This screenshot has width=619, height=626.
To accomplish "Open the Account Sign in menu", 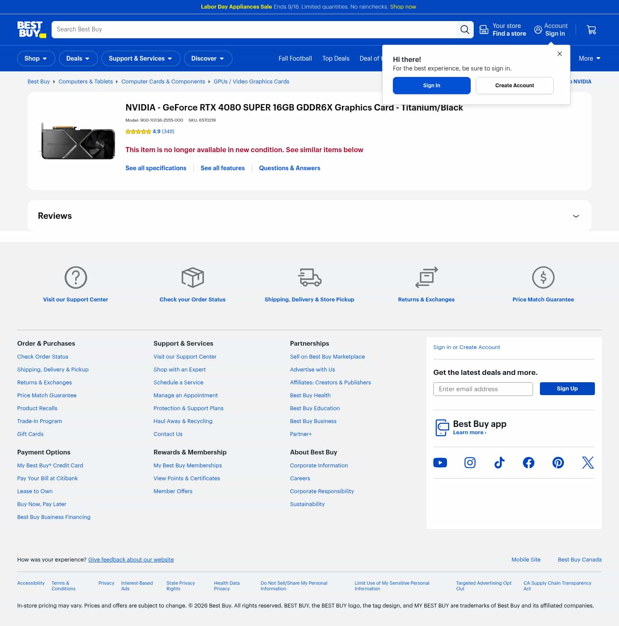I will (x=551, y=30).
